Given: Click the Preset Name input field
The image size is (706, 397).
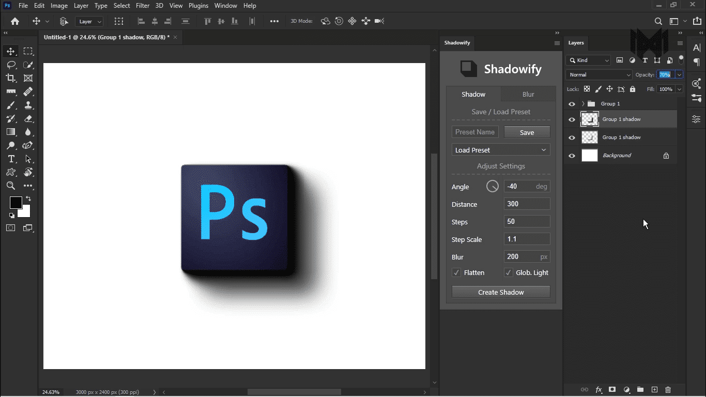Looking at the screenshot, I should [475, 132].
